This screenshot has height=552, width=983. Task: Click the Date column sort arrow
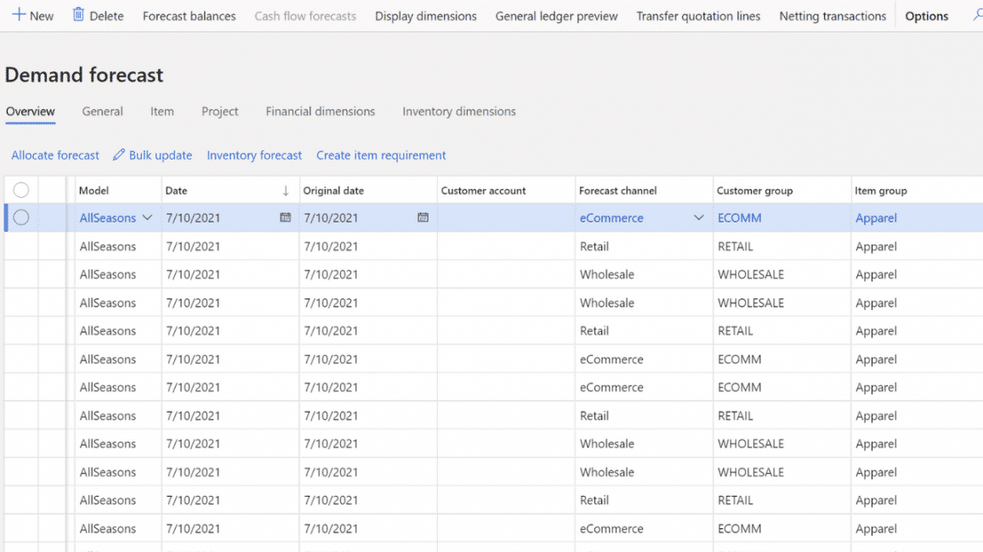coord(286,191)
